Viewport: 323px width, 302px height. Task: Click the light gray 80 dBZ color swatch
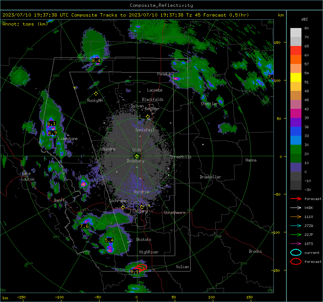296,32
